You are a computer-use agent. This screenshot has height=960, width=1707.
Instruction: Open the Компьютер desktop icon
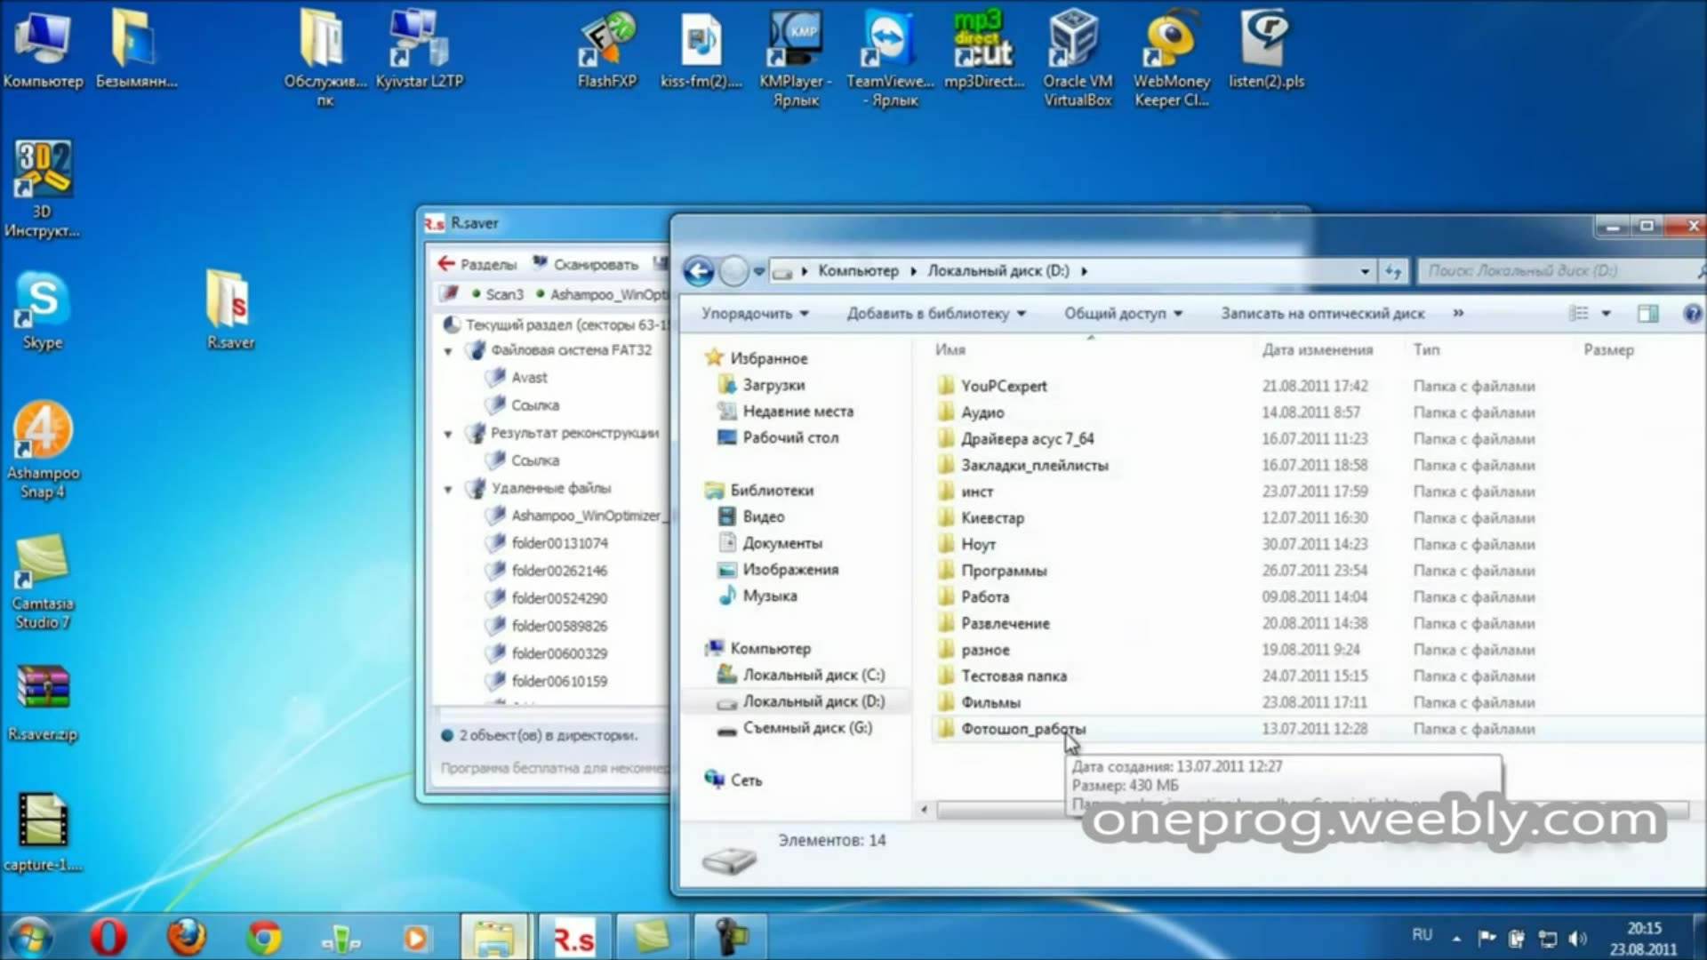tap(43, 49)
